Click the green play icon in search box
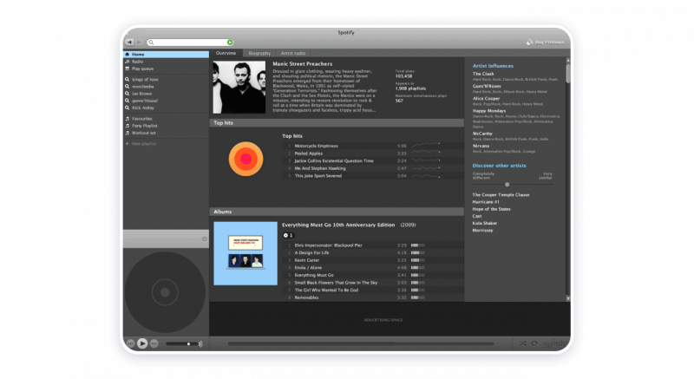This screenshot has width=694, height=379. [x=230, y=42]
